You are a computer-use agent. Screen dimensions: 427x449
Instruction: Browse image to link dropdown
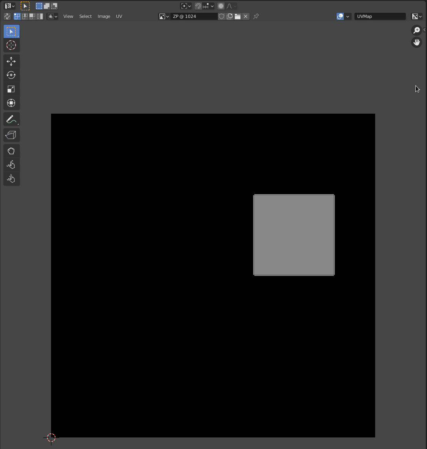point(164,16)
